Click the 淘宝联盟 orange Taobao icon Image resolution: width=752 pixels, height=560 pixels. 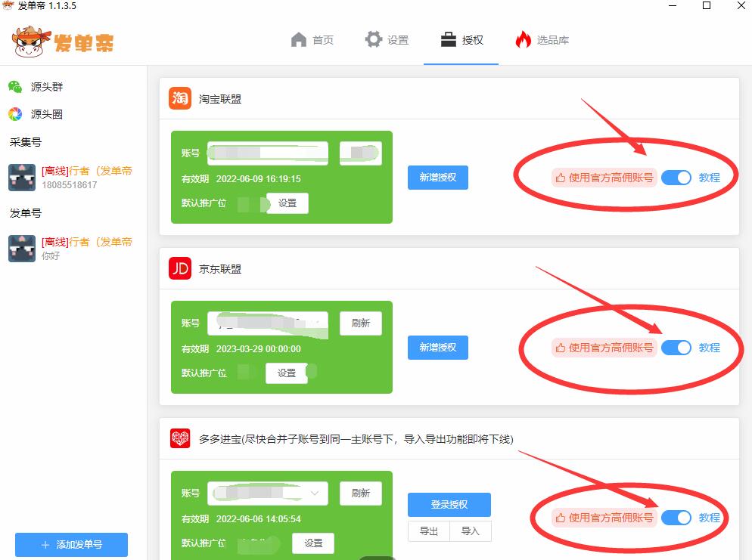(180, 98)
